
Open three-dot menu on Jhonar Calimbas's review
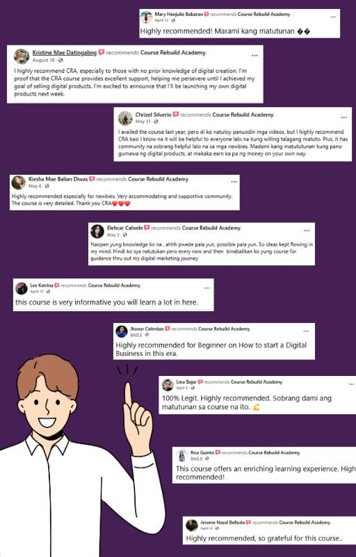coord(306,331)
